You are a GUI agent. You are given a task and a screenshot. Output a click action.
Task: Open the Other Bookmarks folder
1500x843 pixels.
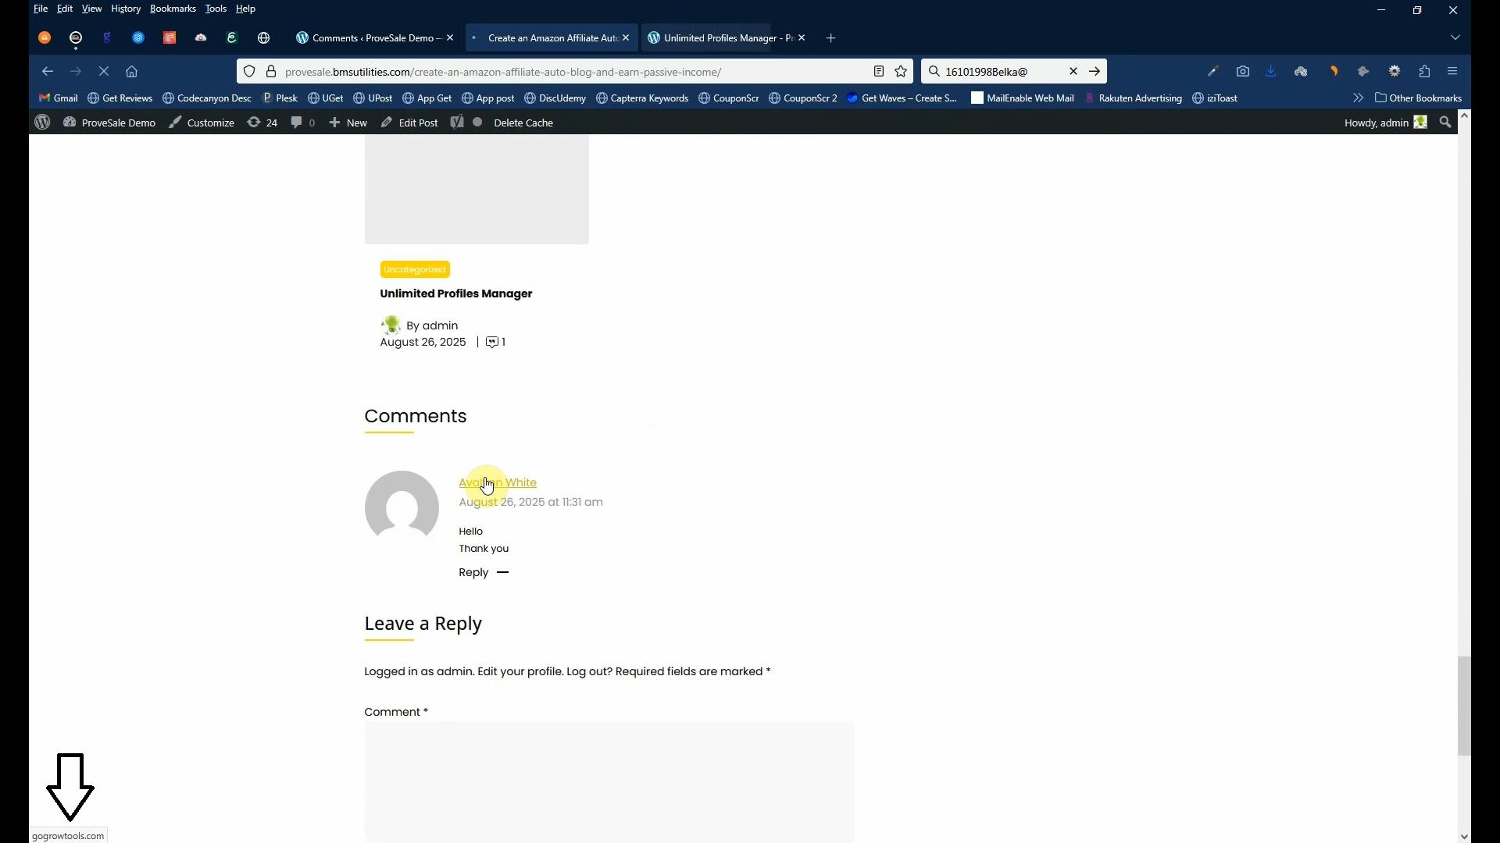coord(1418,98)
